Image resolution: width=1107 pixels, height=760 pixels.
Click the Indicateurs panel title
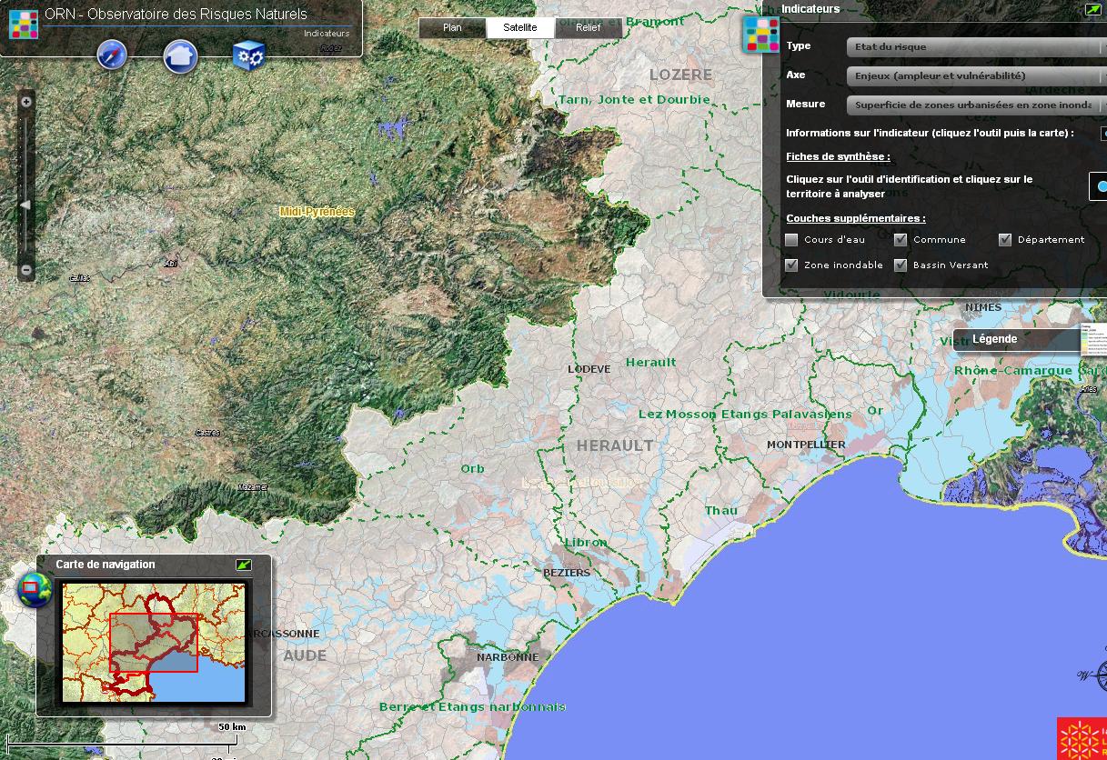(x=810, y=9)
